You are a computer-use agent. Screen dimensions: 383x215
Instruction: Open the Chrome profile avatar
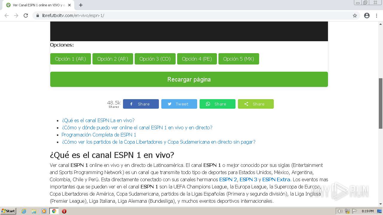(x=367, y=16)
